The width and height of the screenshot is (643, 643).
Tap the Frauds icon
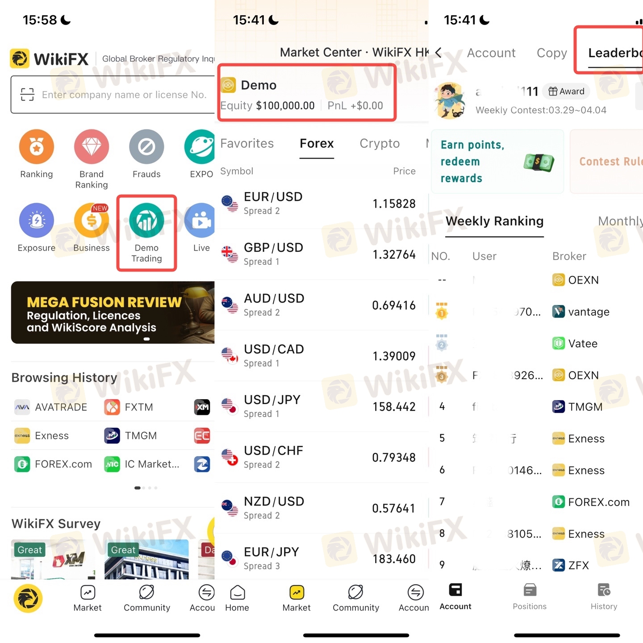tap(146, 146)
